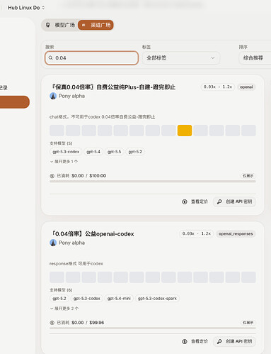This screenshot has height=354, width=271.
Task: Open 查看定价 in the 公益openai-codex card
Action: [x=195, y=341]
